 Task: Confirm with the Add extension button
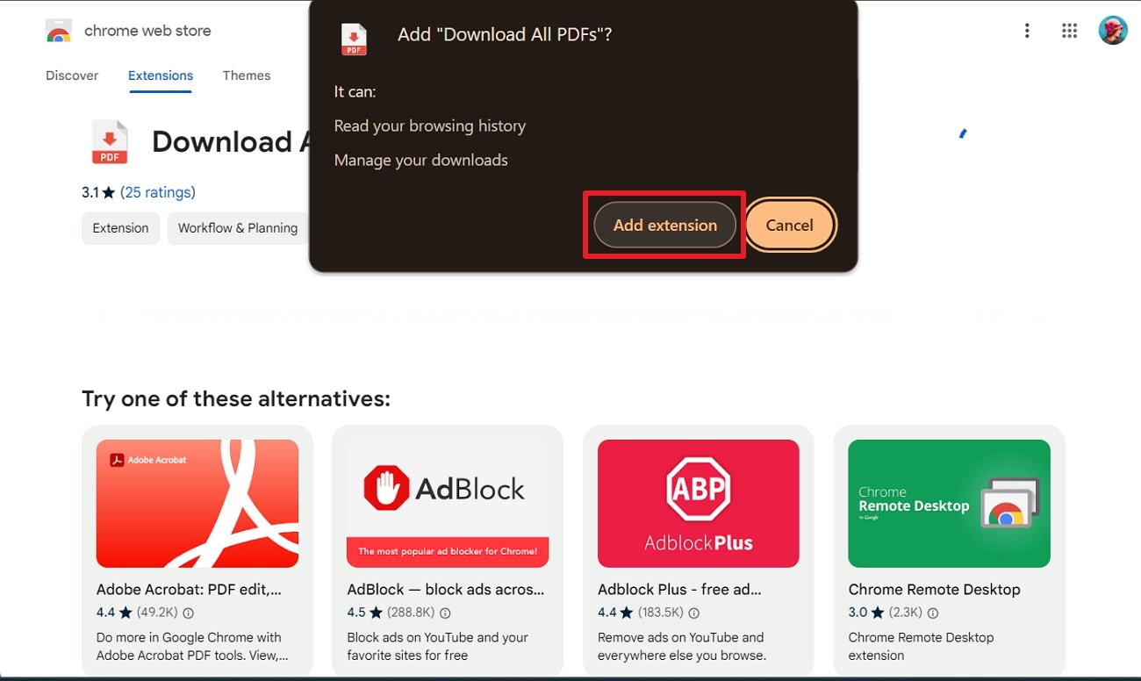(x=664, y=225)
